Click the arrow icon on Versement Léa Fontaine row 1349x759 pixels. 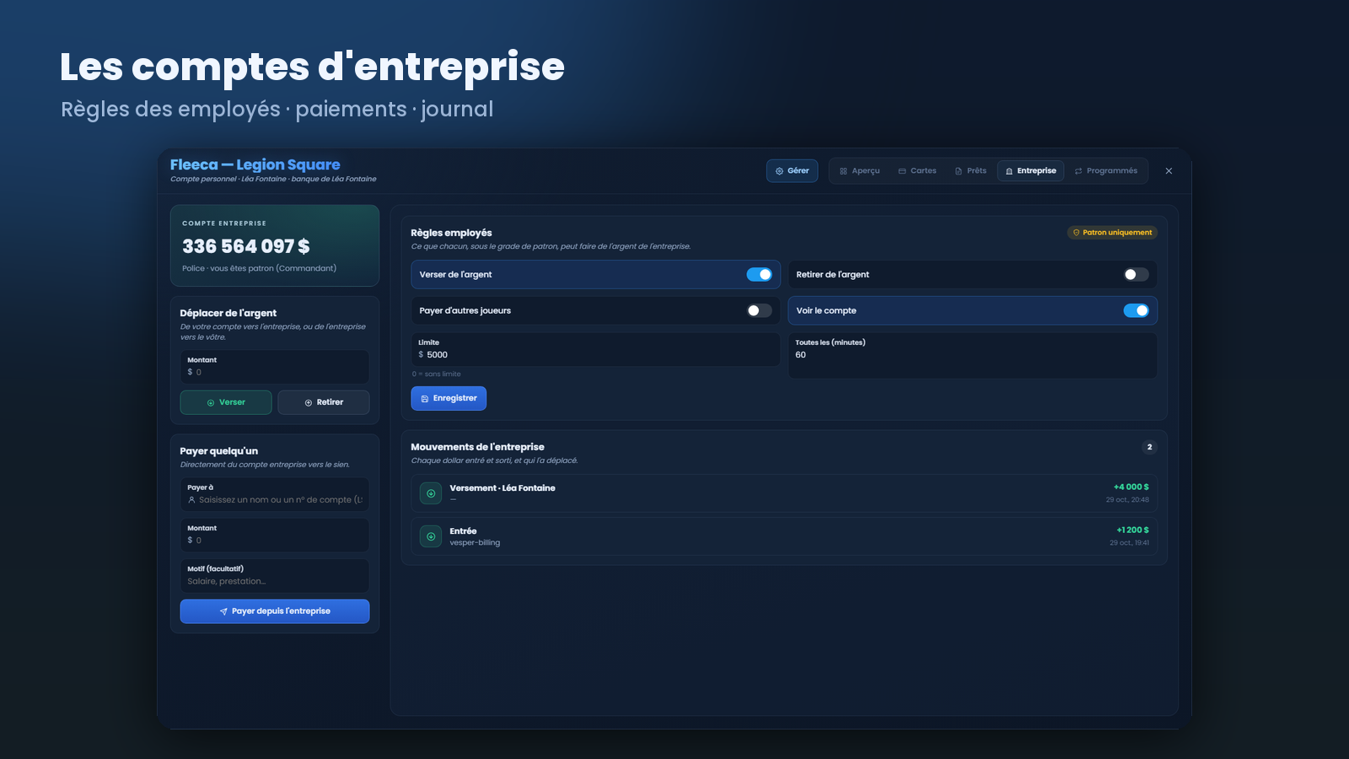pyautogui.click(x=431, y=493)
